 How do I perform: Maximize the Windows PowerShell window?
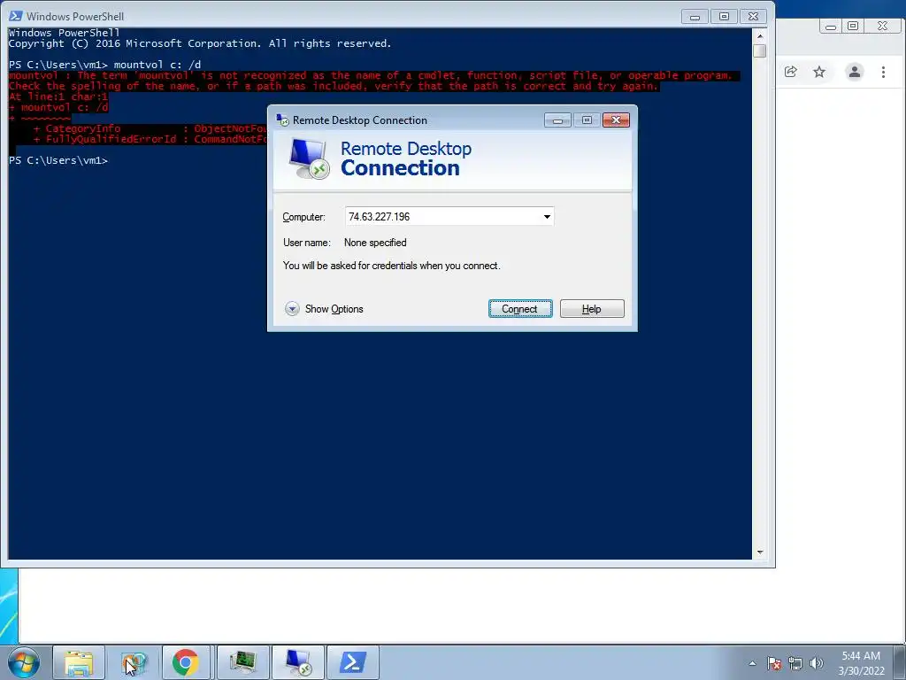click(x=724, y=17)
